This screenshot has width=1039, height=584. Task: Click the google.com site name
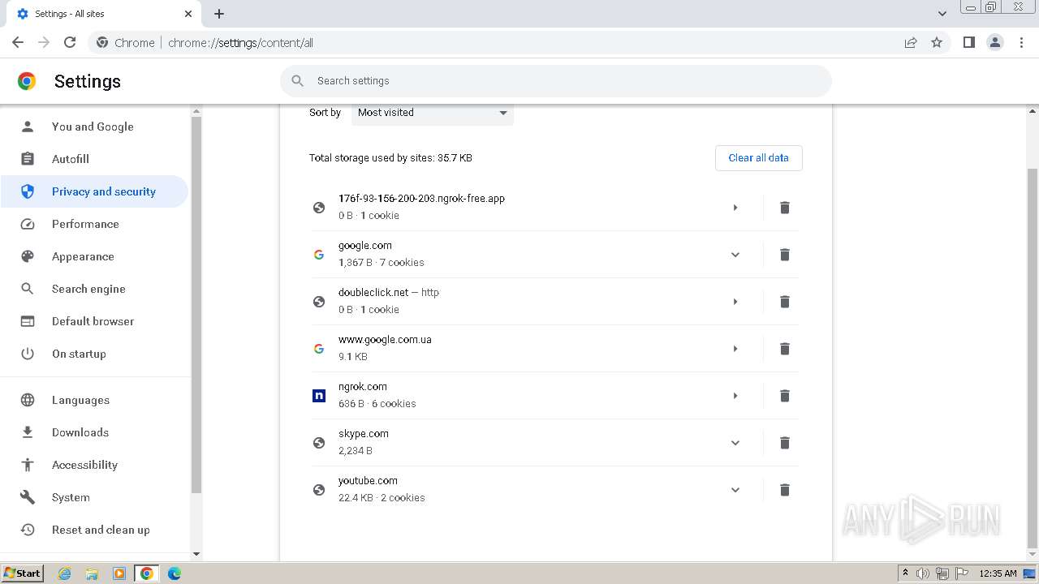365,246
